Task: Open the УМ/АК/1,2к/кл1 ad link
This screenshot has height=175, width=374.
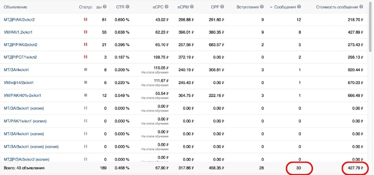Action: (x=18, y=32)
